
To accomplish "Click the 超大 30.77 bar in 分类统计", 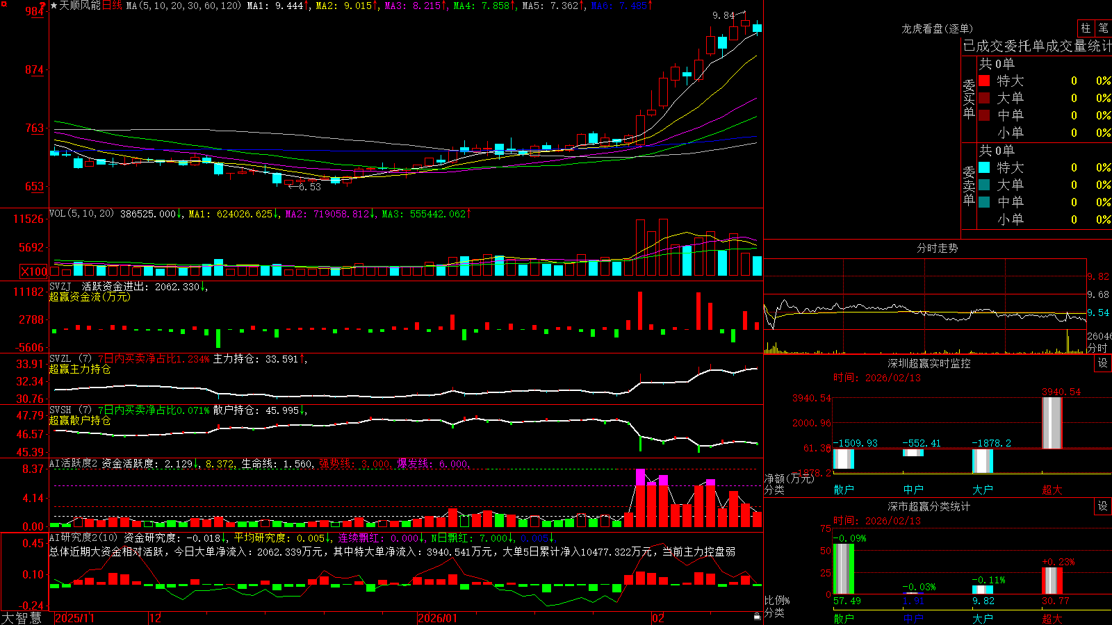I will pos(1052,581).
